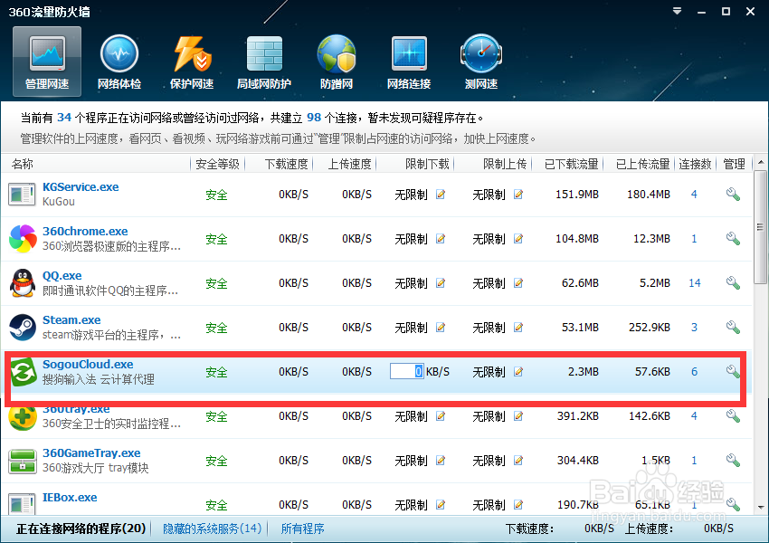Viewport: 769px width, 543px height.
Task: Edit download limit for QQ.exe
Action: 441,283
